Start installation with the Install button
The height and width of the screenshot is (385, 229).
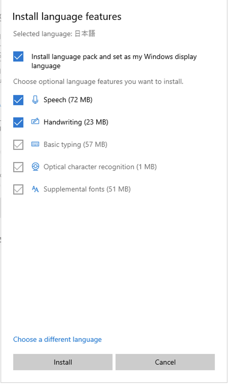[63, 362]
